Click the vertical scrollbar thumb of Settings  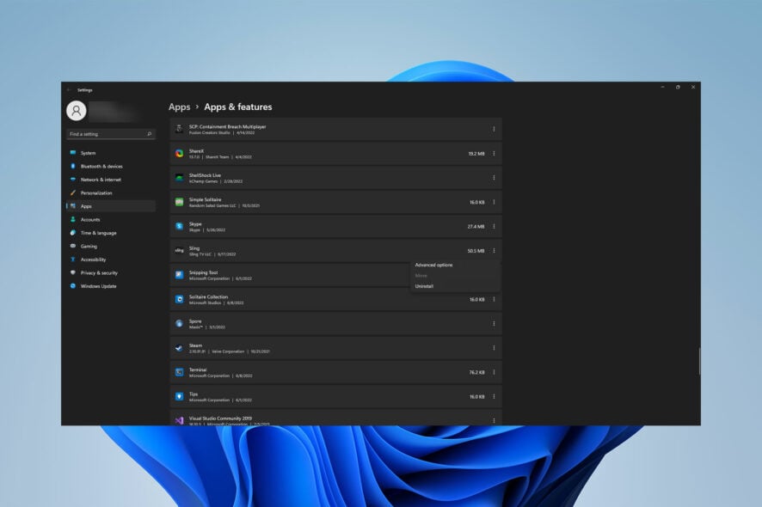[699, 361]
